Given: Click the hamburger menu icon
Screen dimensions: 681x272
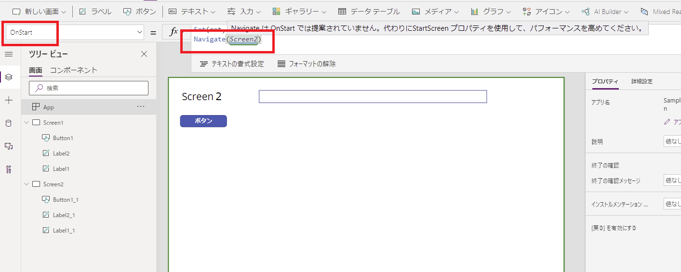Looking at the screenshot, I should point(8,54).
